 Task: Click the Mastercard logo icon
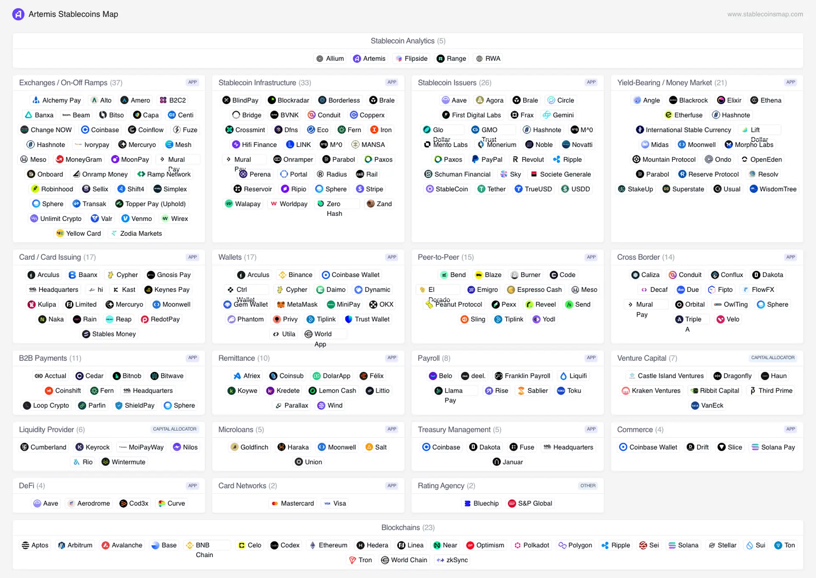pyautogui.click(x=275, y=503)
